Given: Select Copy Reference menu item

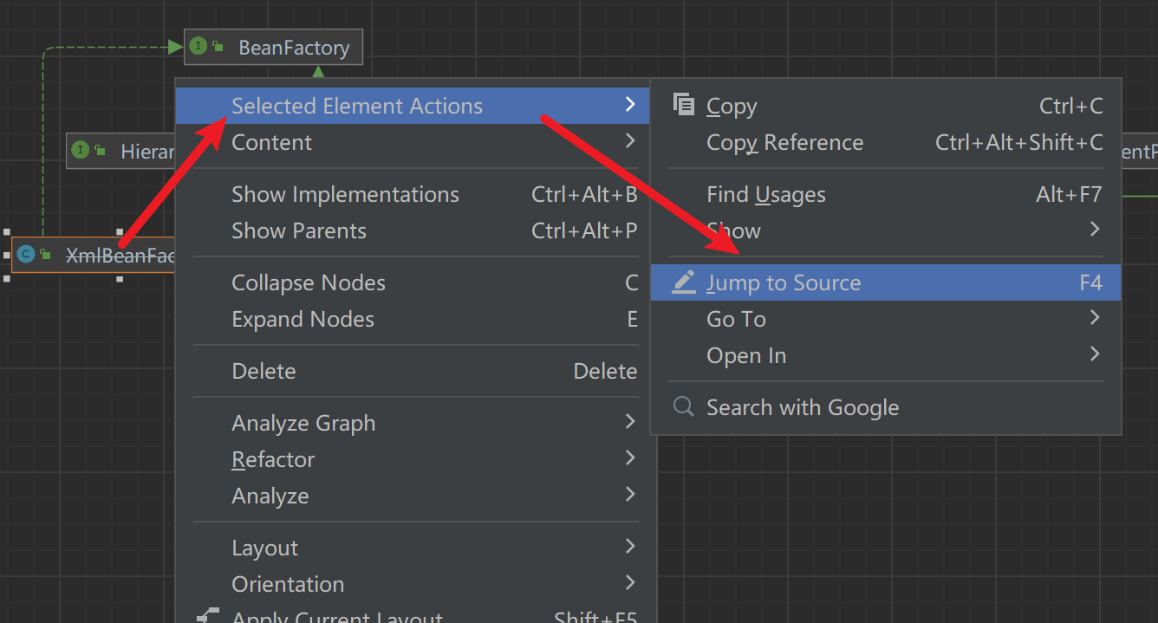Looking at the screenshot, I should coord(784,143).
